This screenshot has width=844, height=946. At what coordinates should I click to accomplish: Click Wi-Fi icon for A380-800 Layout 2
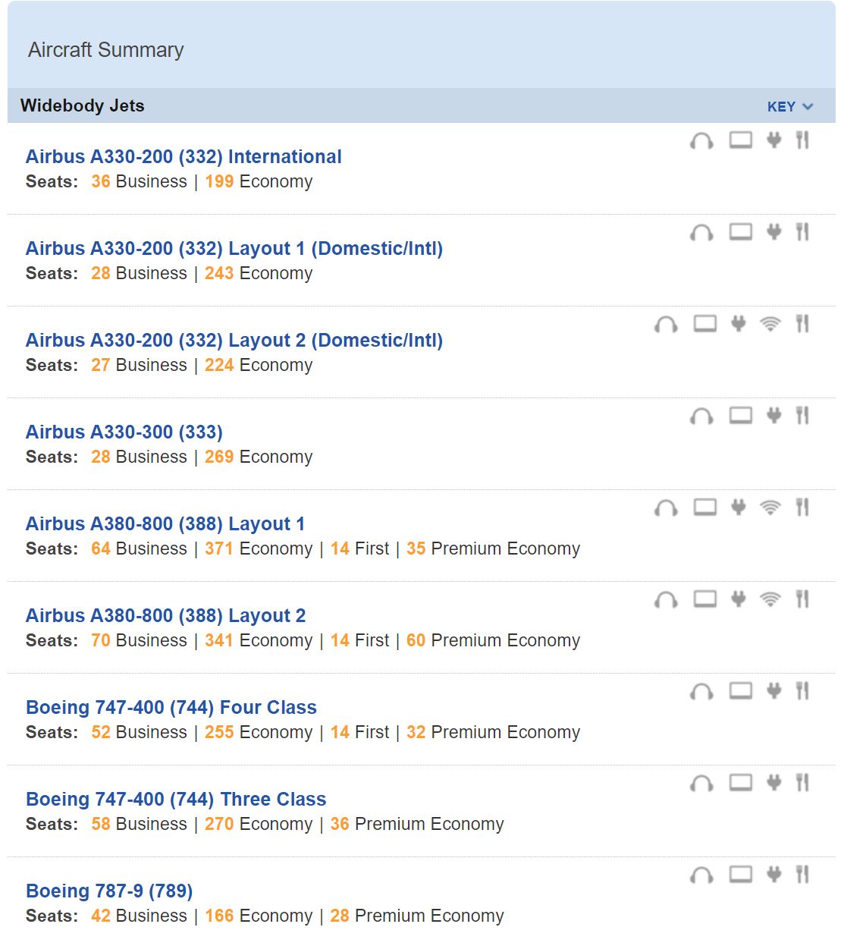tap(770, 599)
